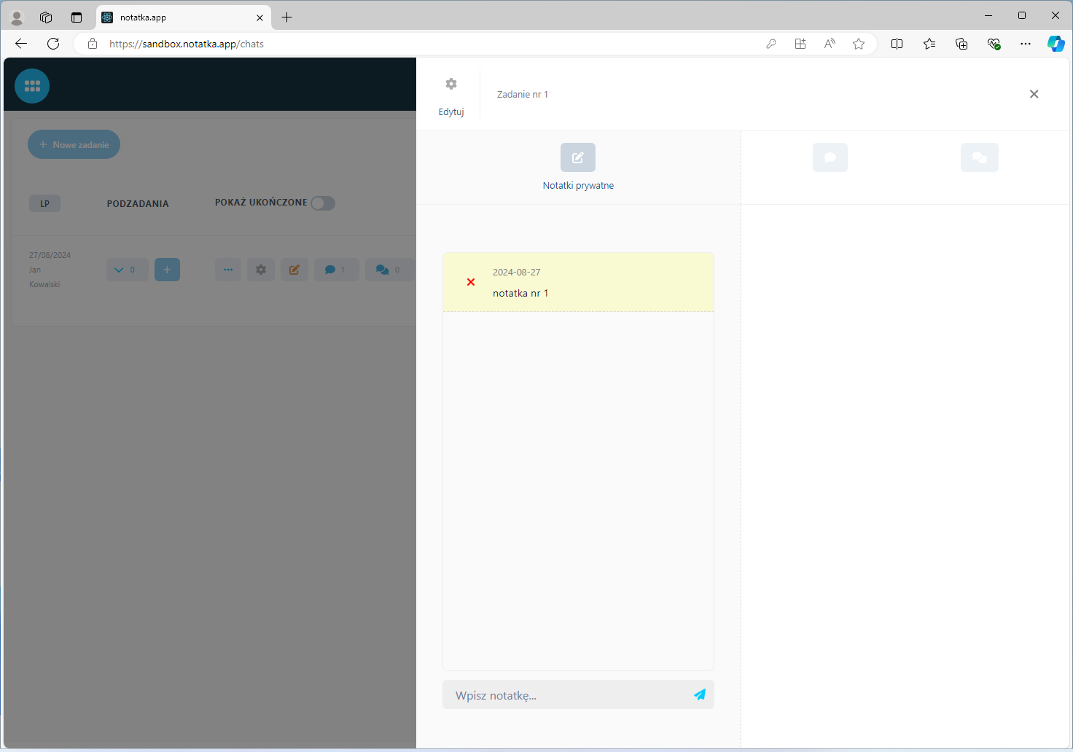Add subtask with the blue plus button
The height and width of the screenshot is (752, 1073).
click(x=167, y=270)
